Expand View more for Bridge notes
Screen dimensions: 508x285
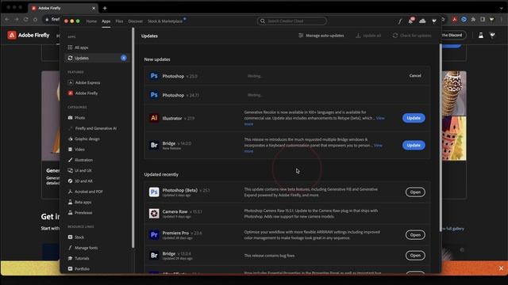click(378, 146)
